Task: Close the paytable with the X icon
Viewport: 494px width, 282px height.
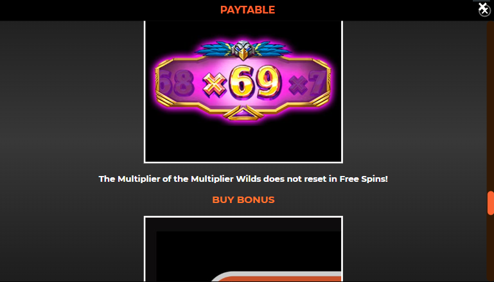Action: pos(484,9)
